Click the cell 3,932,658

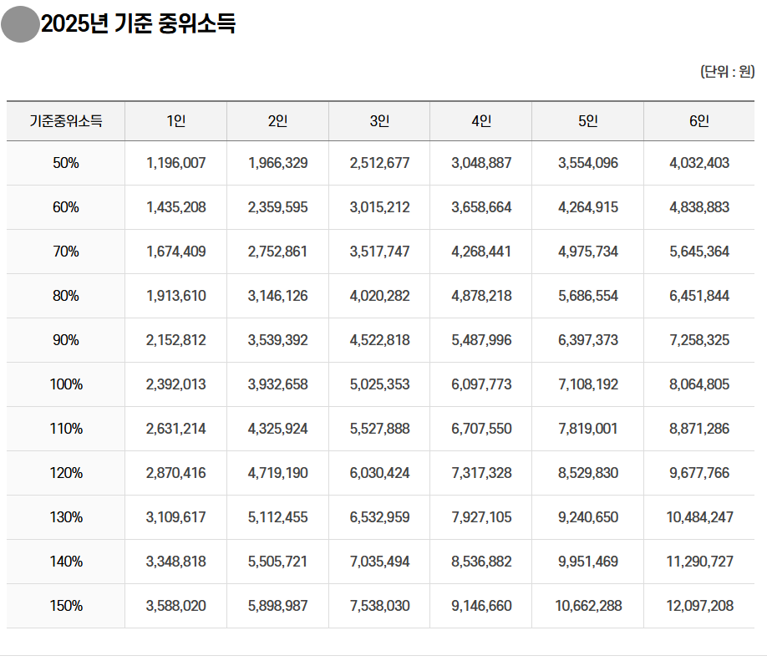tap(278, 384)
